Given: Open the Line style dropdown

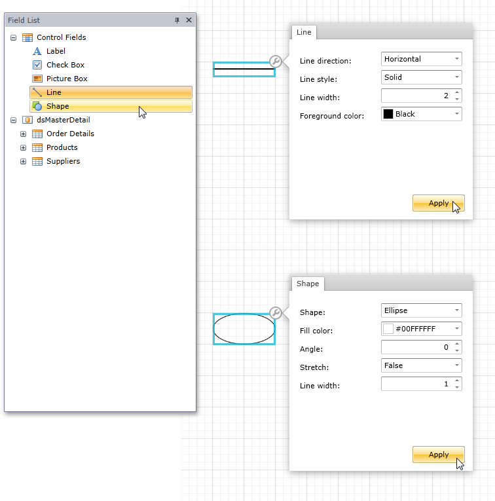Looking at the screenshot, I should 421,77.
